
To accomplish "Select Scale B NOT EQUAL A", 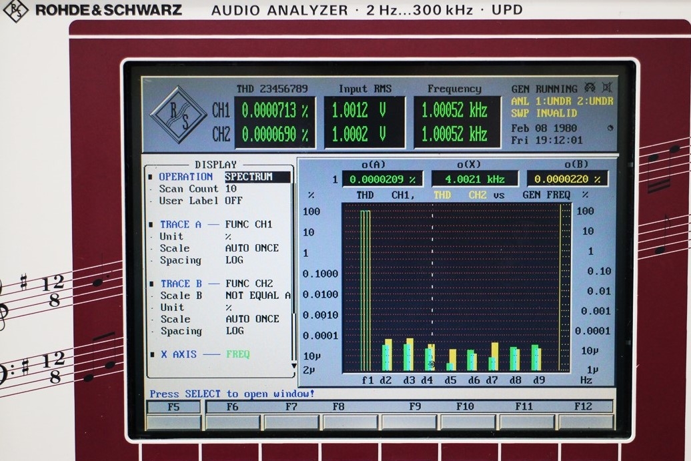I will point(258,296).
